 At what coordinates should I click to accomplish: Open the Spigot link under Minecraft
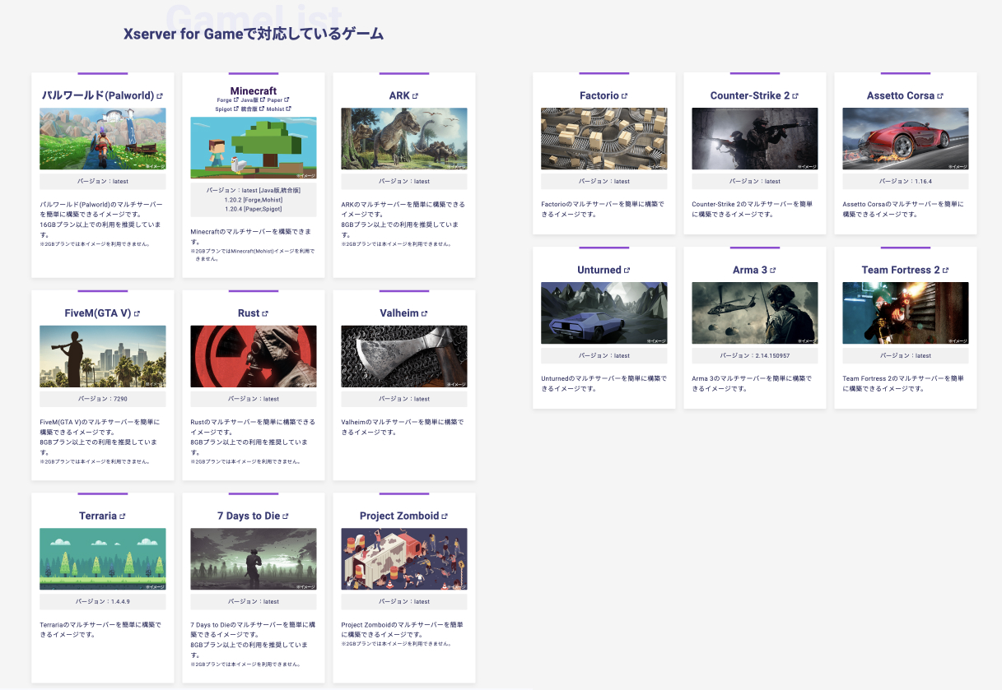click(x=224, y=109)
